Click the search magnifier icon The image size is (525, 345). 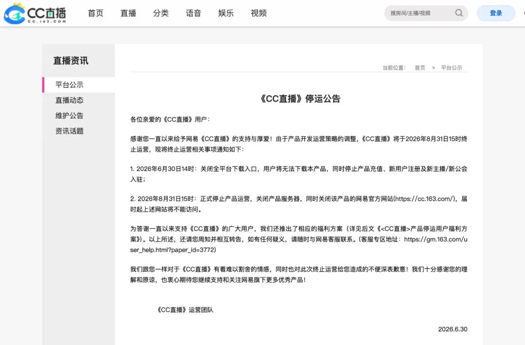pos(459,13)
